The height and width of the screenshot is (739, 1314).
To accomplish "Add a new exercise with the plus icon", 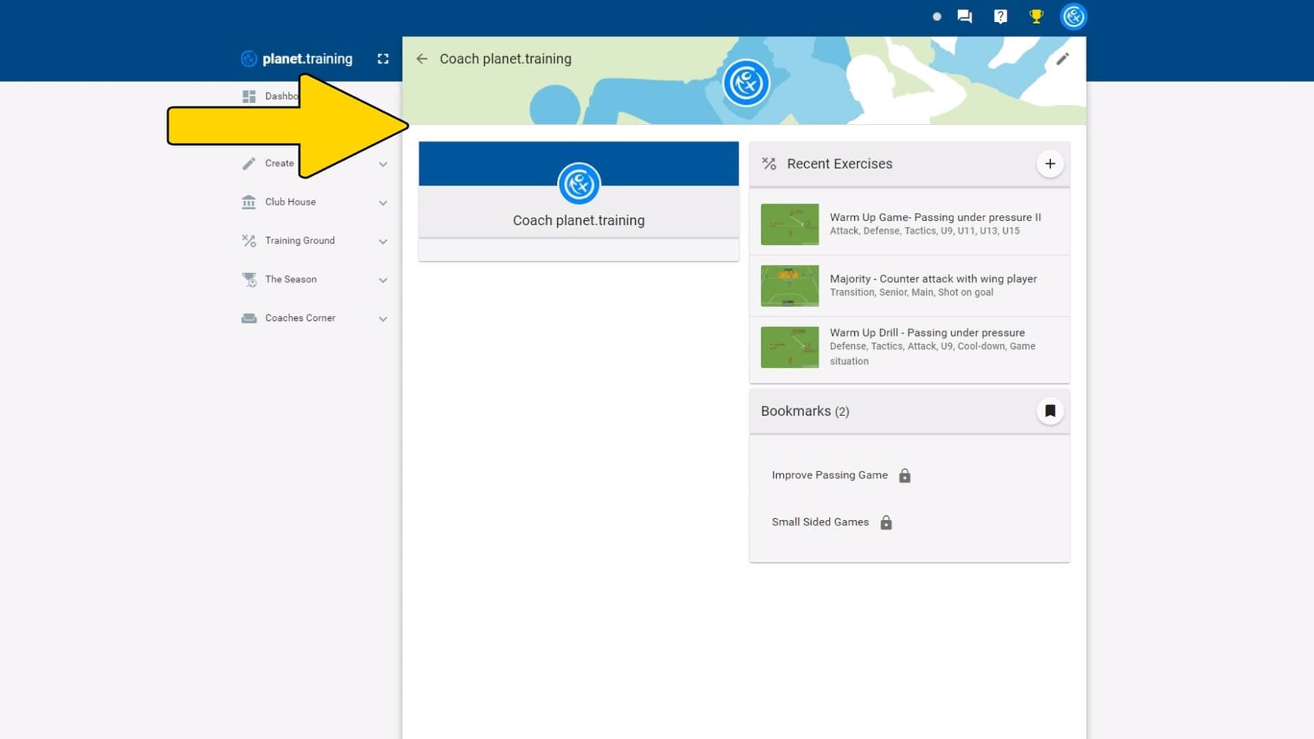I will click(1051, 164).
